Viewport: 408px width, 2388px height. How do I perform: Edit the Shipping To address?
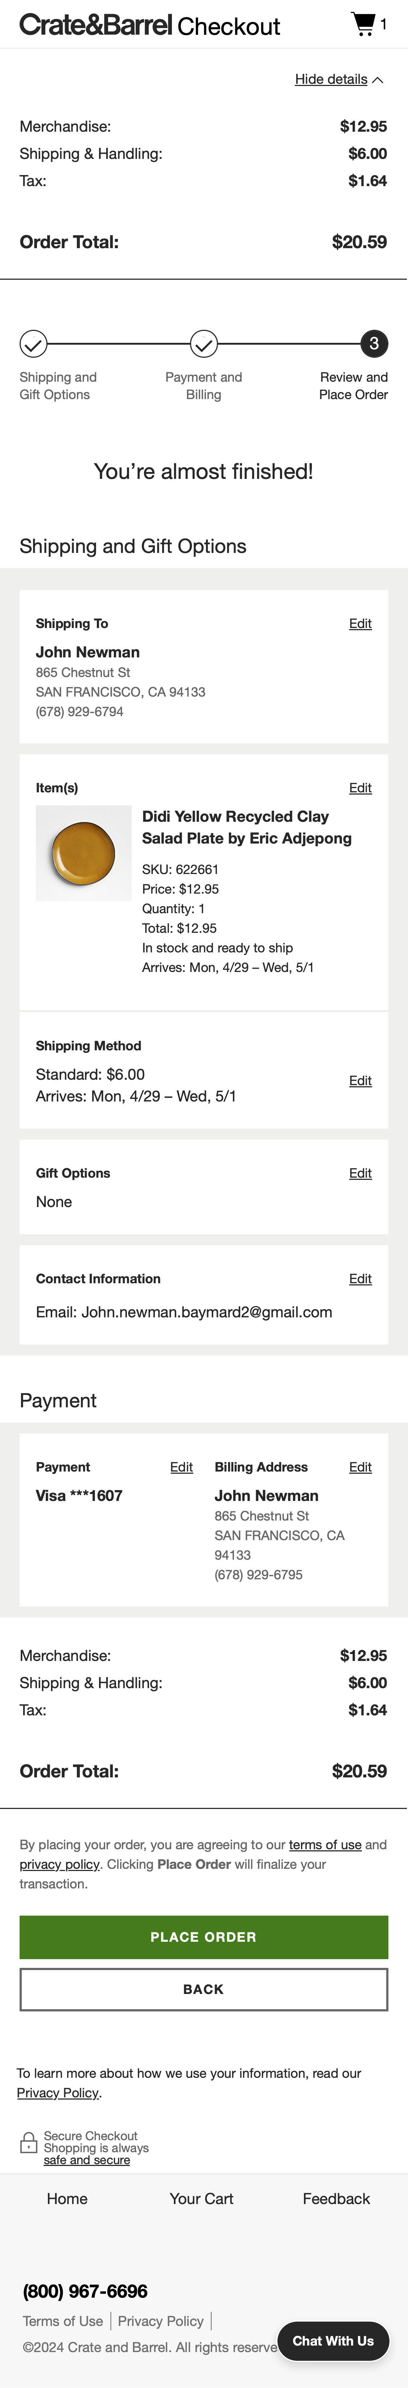coord(361,624)
